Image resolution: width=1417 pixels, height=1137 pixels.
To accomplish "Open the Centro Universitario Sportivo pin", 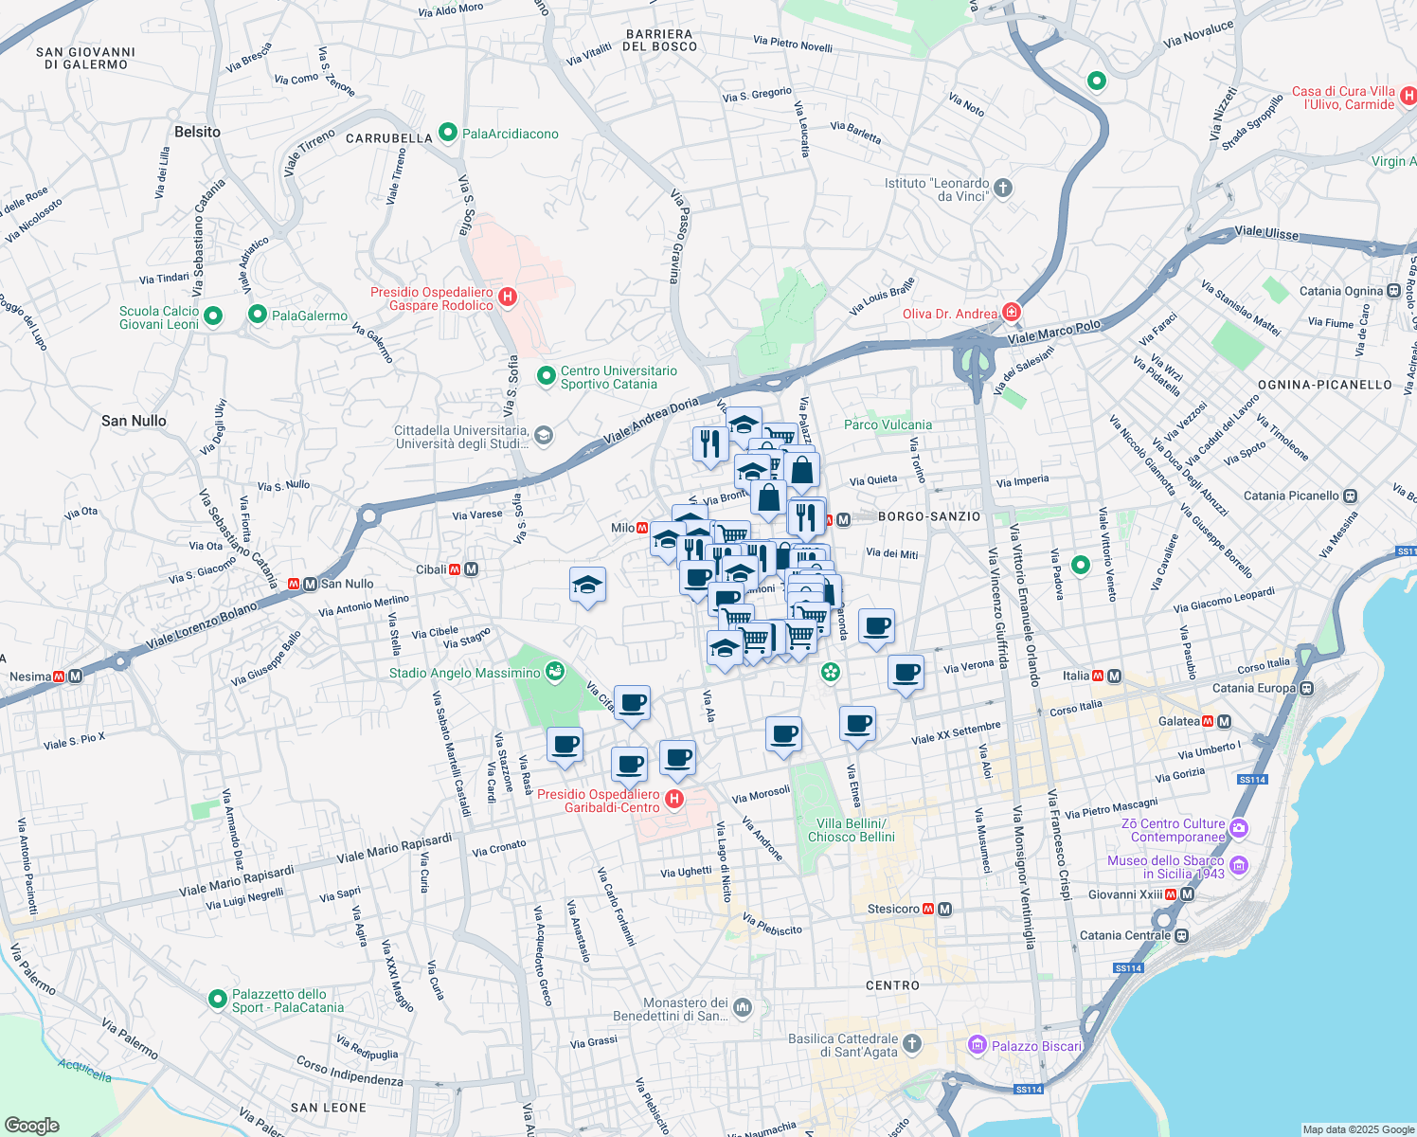I will tap(547, 376).
